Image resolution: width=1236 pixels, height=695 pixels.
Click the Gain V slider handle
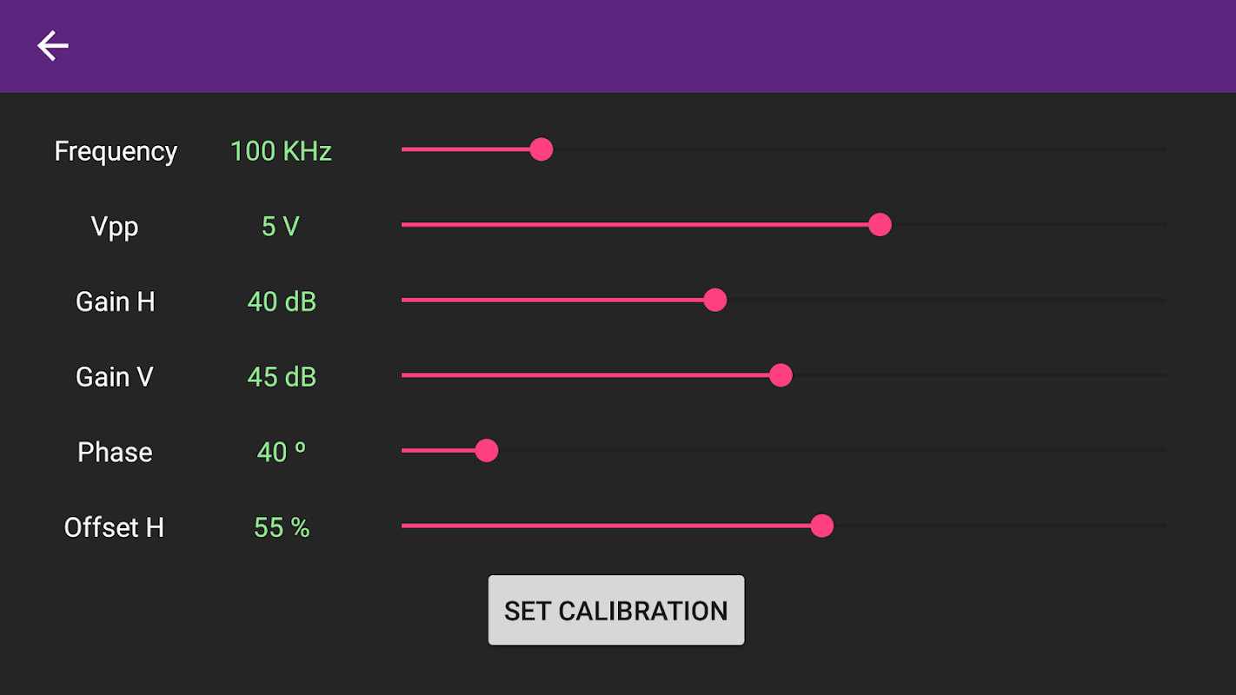[x=781, y=375]
